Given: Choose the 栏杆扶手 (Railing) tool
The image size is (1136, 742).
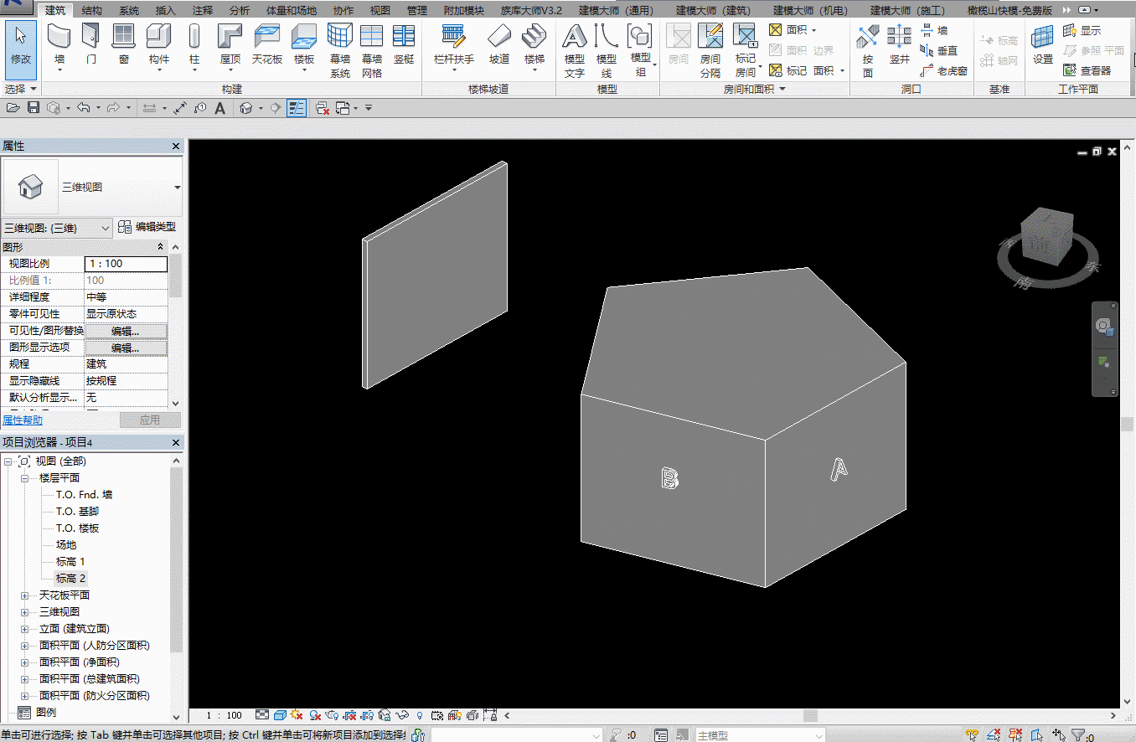Looking at the screenshot, I should [x=453, y=44].
